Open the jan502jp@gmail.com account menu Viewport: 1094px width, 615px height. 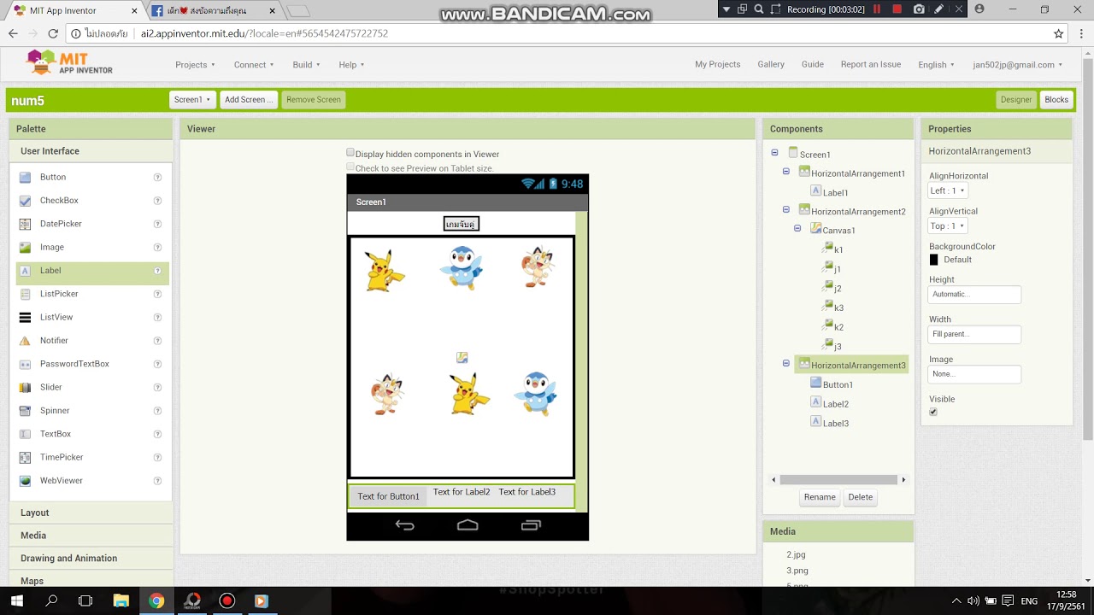click(x=1017, y=65)
